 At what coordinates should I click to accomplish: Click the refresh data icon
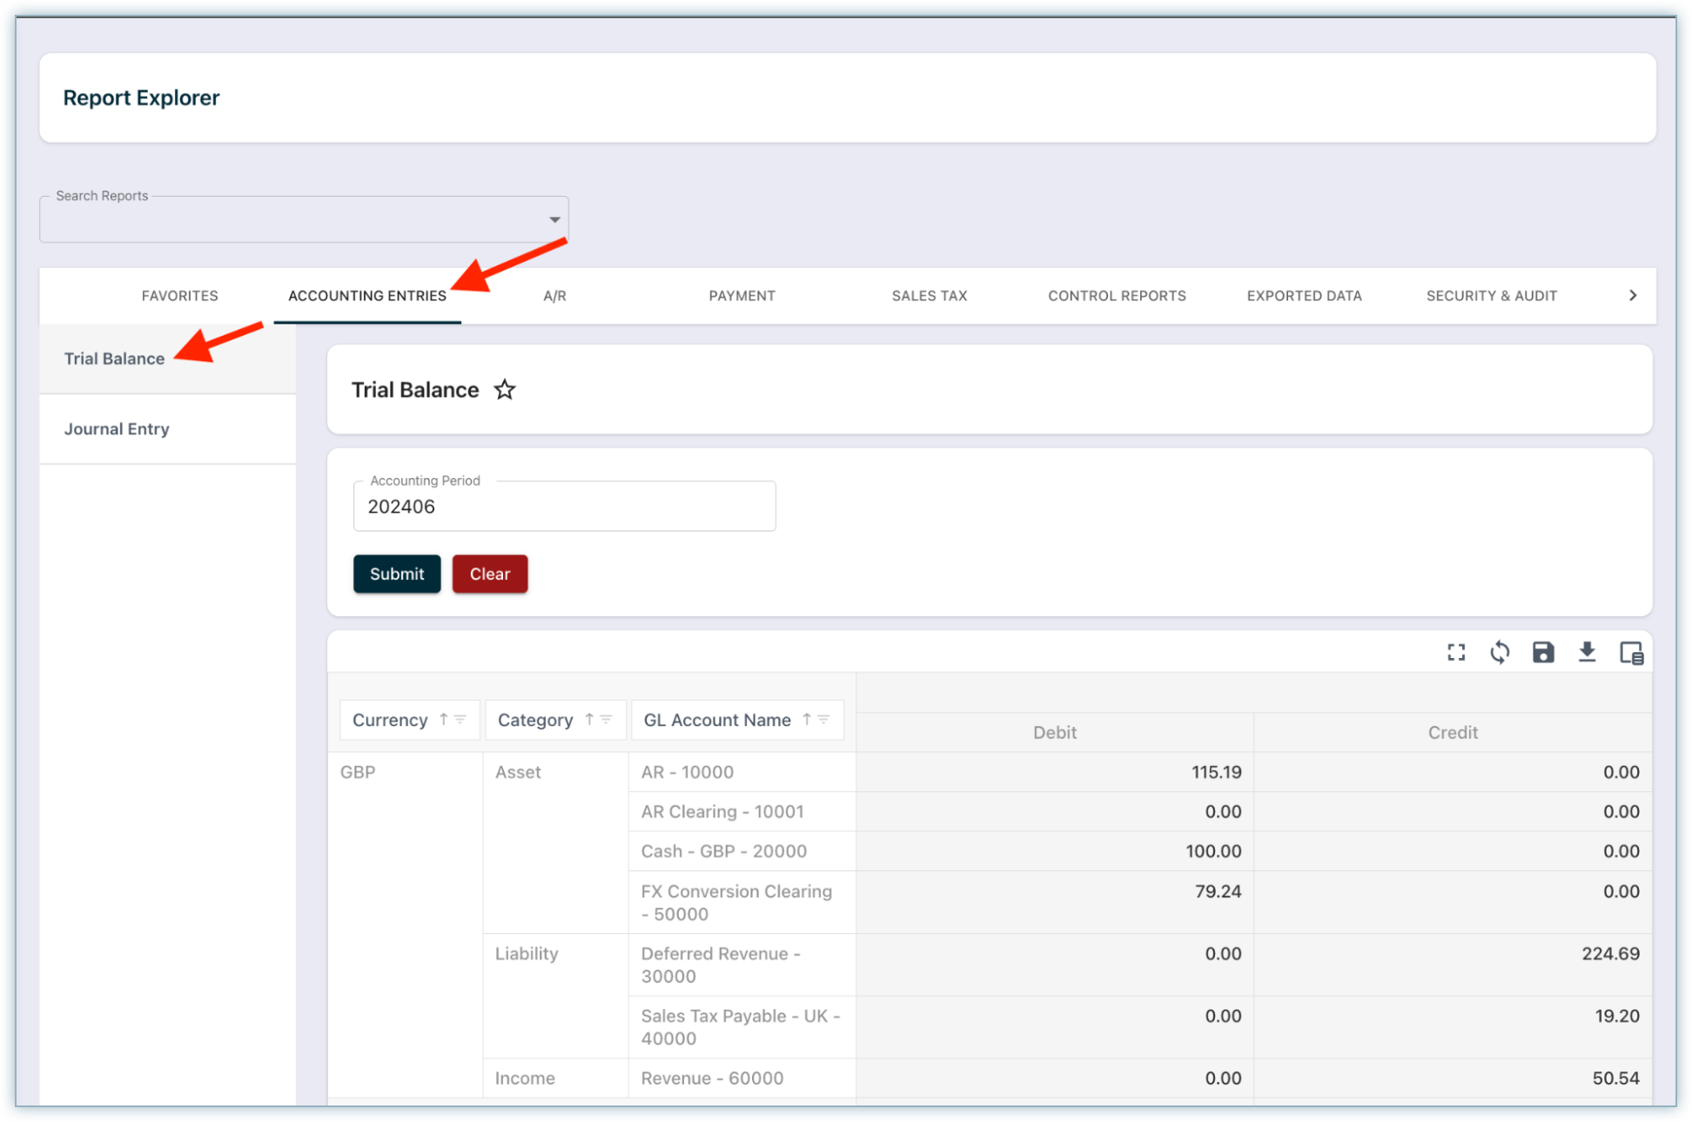pos(1500,652)
